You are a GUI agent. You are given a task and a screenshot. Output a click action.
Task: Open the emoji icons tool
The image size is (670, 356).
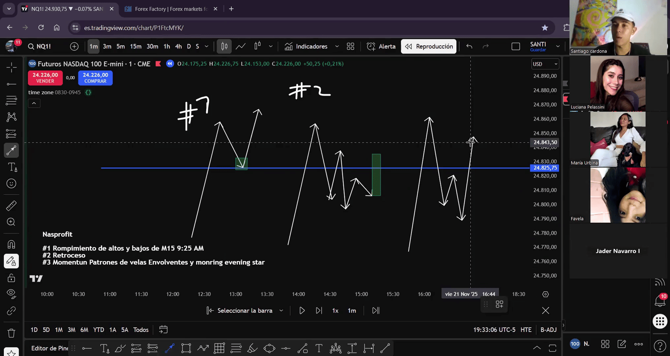(11, 184)
